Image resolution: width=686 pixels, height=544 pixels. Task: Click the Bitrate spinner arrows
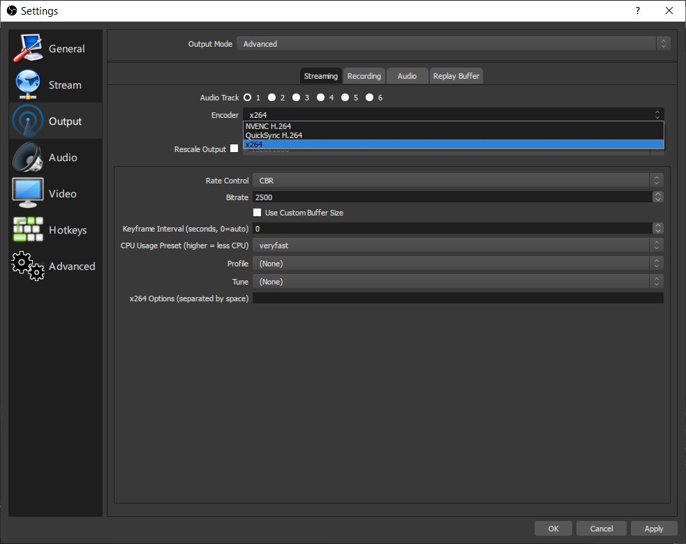point(657,197)
